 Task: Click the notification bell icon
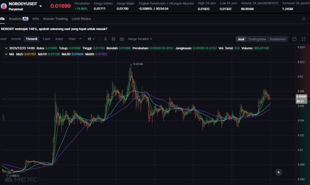304,19
